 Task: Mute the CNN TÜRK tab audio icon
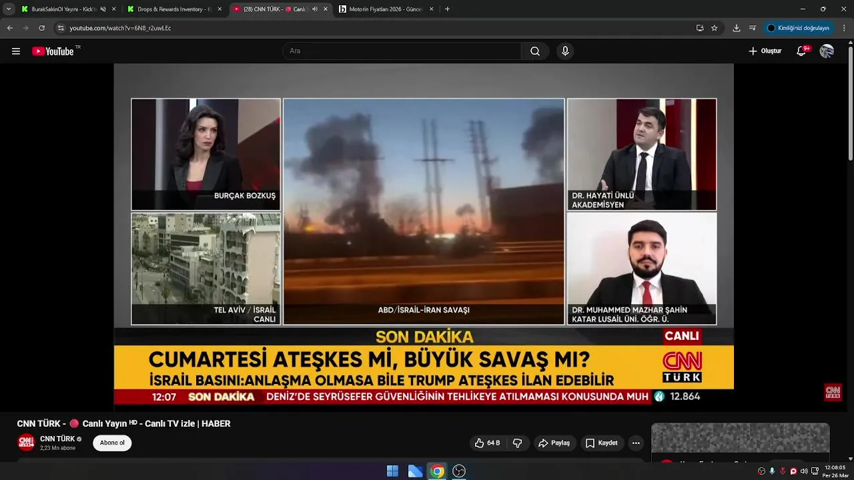click(x=315, y=9)
